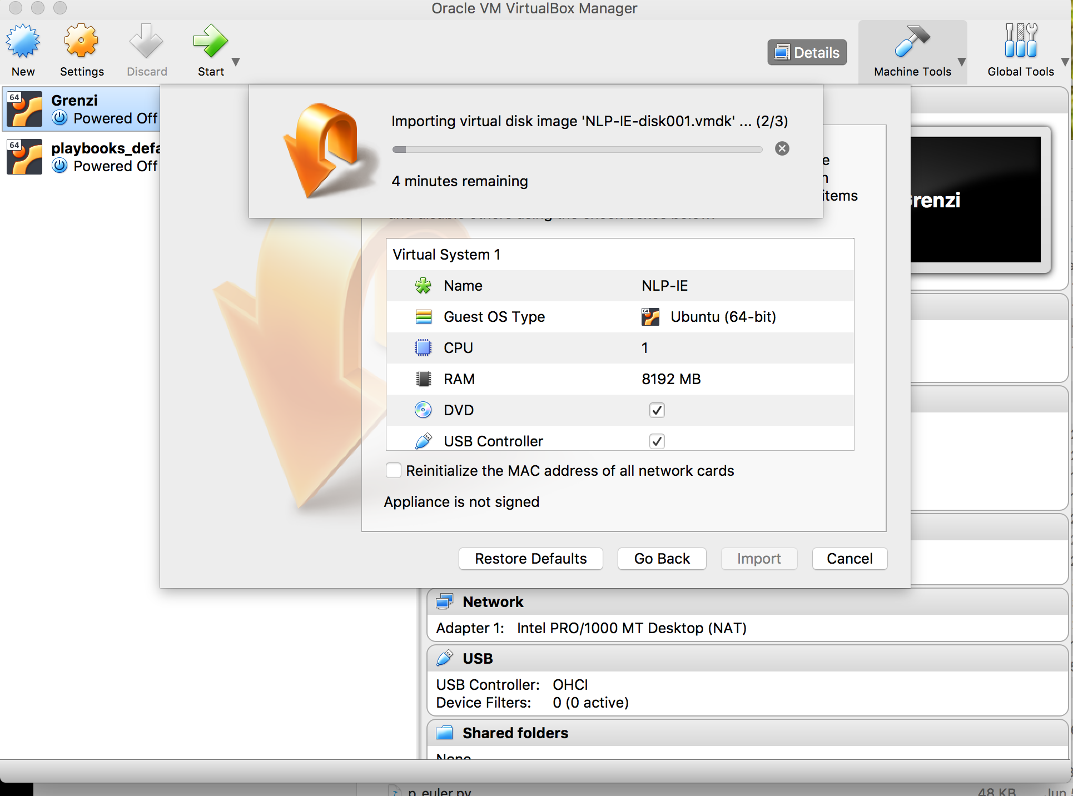The image size is (1073, 796).
Task: Click the USB Controller plug icon in appliance list
Action: 423,441
